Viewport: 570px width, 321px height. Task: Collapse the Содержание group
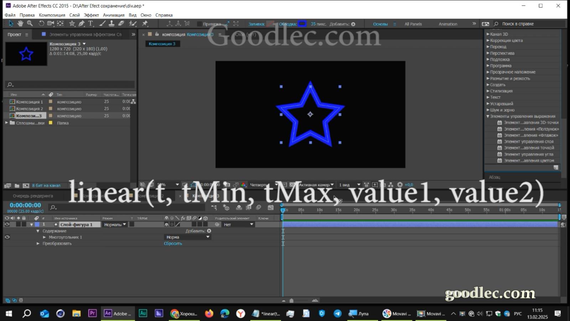tap(38, 231)
